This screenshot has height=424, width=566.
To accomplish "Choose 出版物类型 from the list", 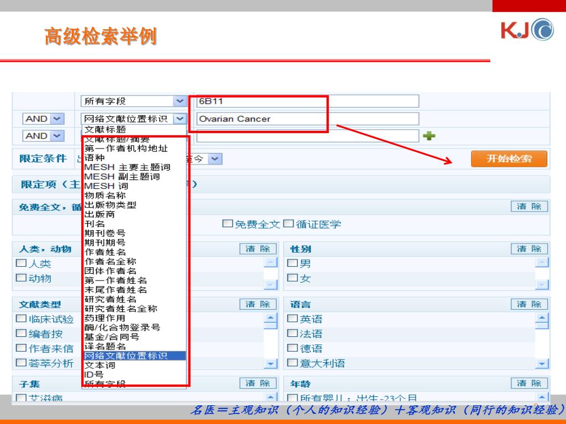I will coord(110,205).
